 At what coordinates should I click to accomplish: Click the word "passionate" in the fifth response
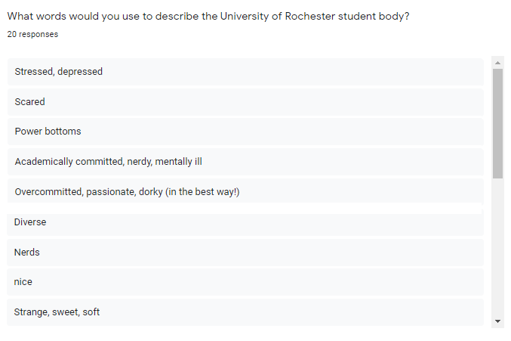pyautogui.click(x=110, y=192)
